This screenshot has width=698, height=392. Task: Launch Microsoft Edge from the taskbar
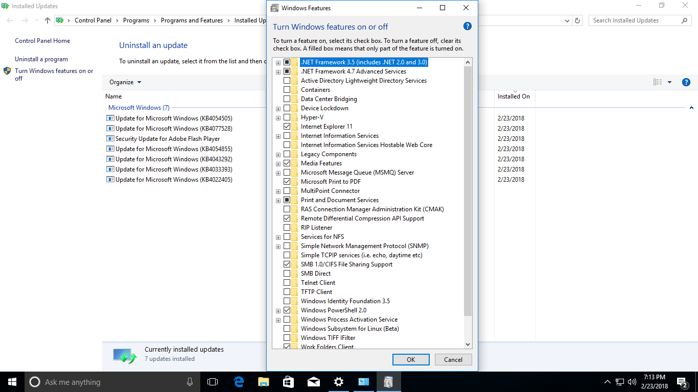pyautogui.click(x=239, y=382)
